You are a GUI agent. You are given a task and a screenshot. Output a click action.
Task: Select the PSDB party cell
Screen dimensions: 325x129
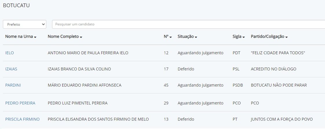(x=237, y=85)
